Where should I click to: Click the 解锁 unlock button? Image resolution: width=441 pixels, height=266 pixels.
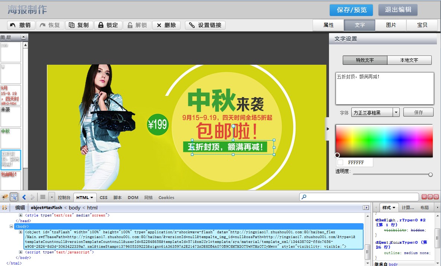(x=137, y=25)
